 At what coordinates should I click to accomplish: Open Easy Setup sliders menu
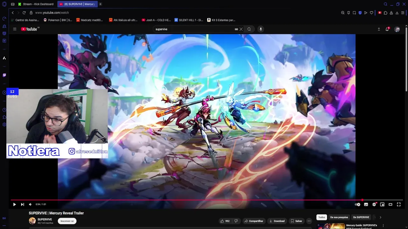tap(403, 13)
